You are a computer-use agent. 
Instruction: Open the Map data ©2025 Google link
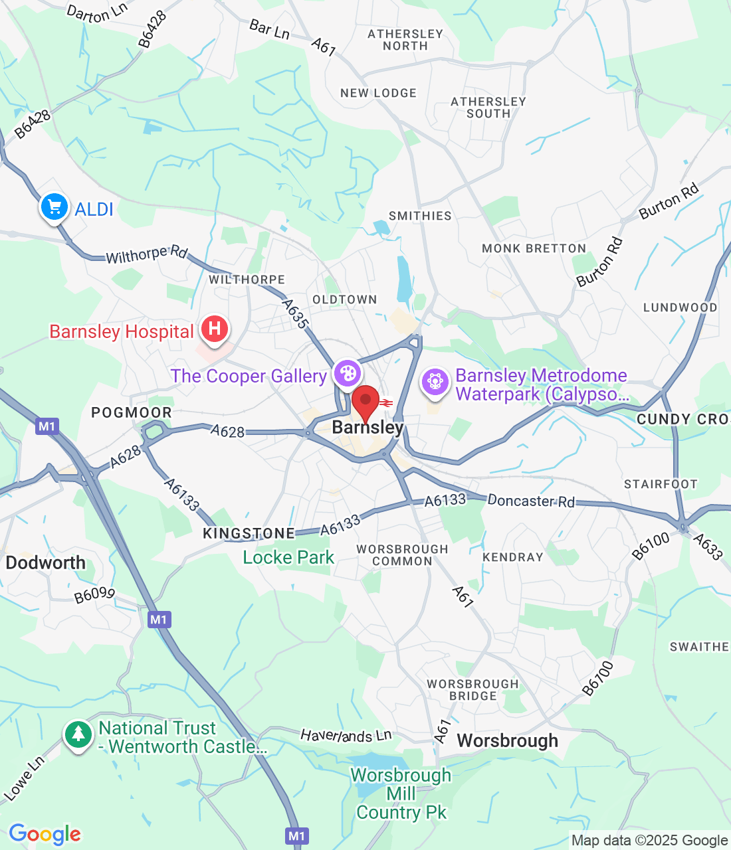pyautogui.click(x=650, y=841)
